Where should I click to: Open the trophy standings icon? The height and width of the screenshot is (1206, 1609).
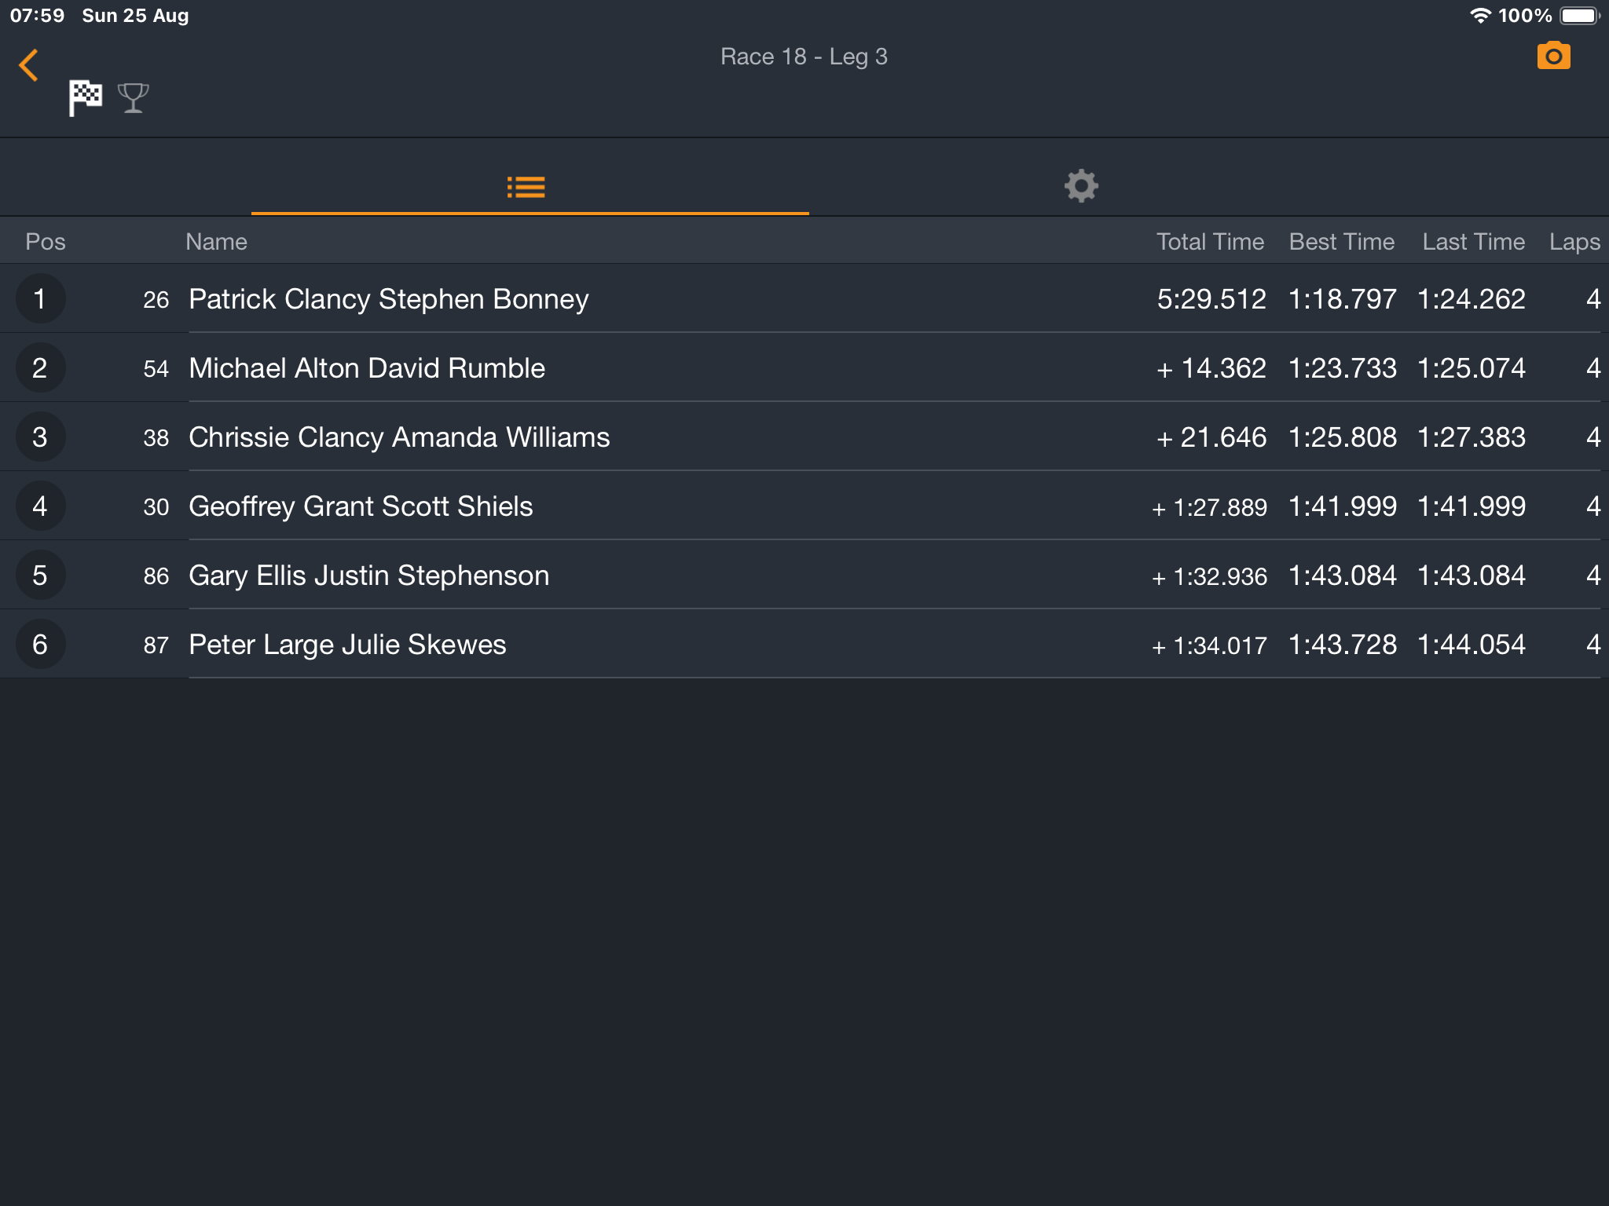tap(134, 98)
